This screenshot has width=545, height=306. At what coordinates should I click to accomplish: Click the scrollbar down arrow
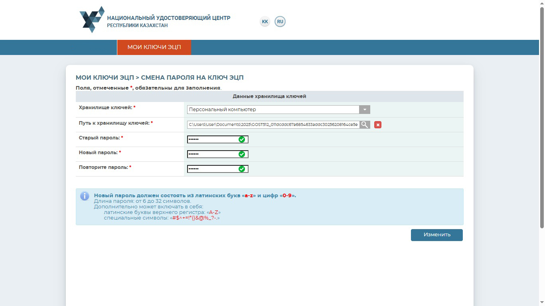(x=542, y=303)
